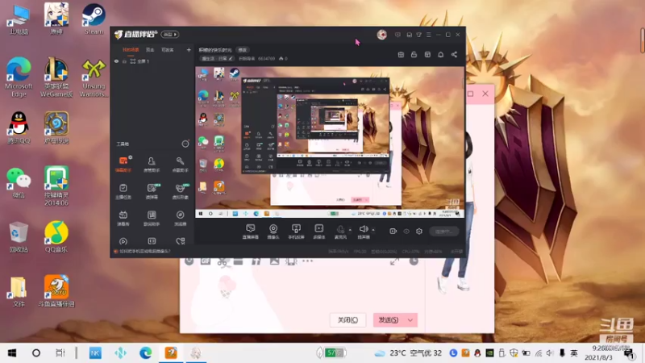Click the grey streaming status button
The width and height of the screenshot is (645, 363).
(444, 232)
